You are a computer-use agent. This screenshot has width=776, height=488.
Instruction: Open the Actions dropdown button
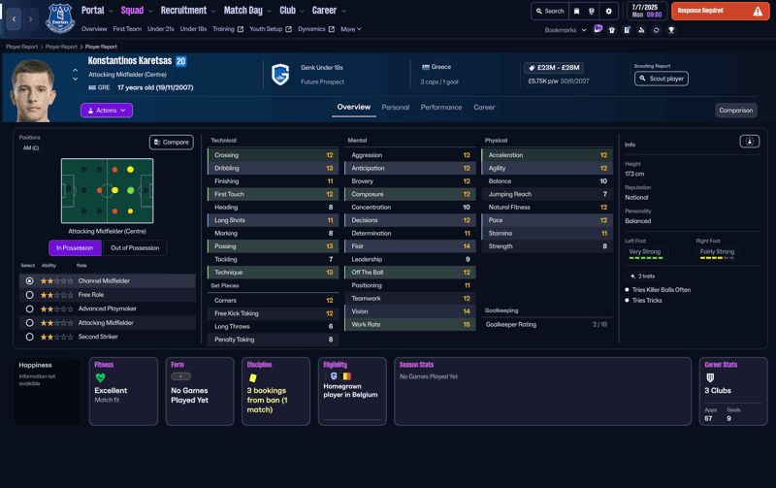[107, 111]
